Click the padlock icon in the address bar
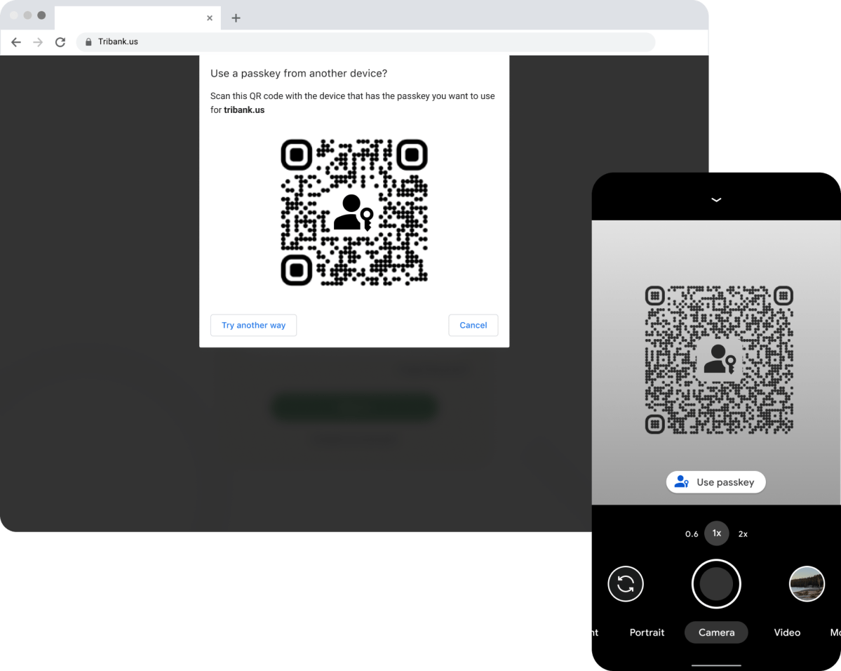This screenshot has height=671, width=841. tap(88, 42)
